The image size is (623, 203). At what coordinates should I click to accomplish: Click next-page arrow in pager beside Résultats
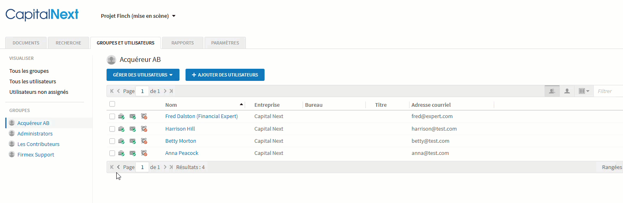coord(165,167)
